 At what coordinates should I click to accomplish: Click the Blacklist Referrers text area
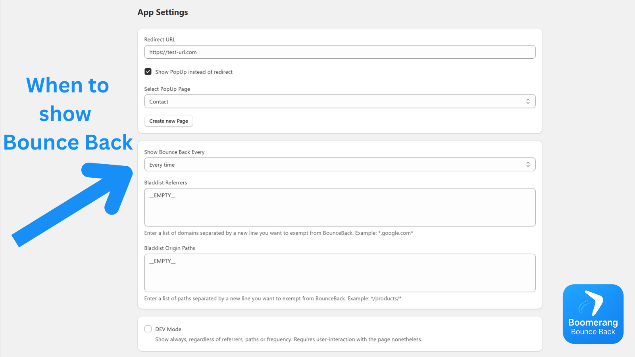coord(340,207)
